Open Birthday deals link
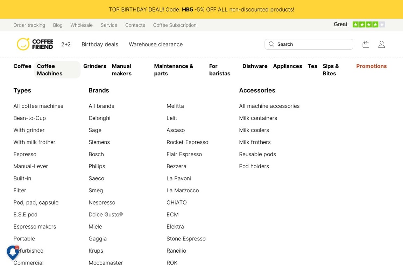This screenshot has height=268, width=403. pyautogui.click(x=100, y=44)
